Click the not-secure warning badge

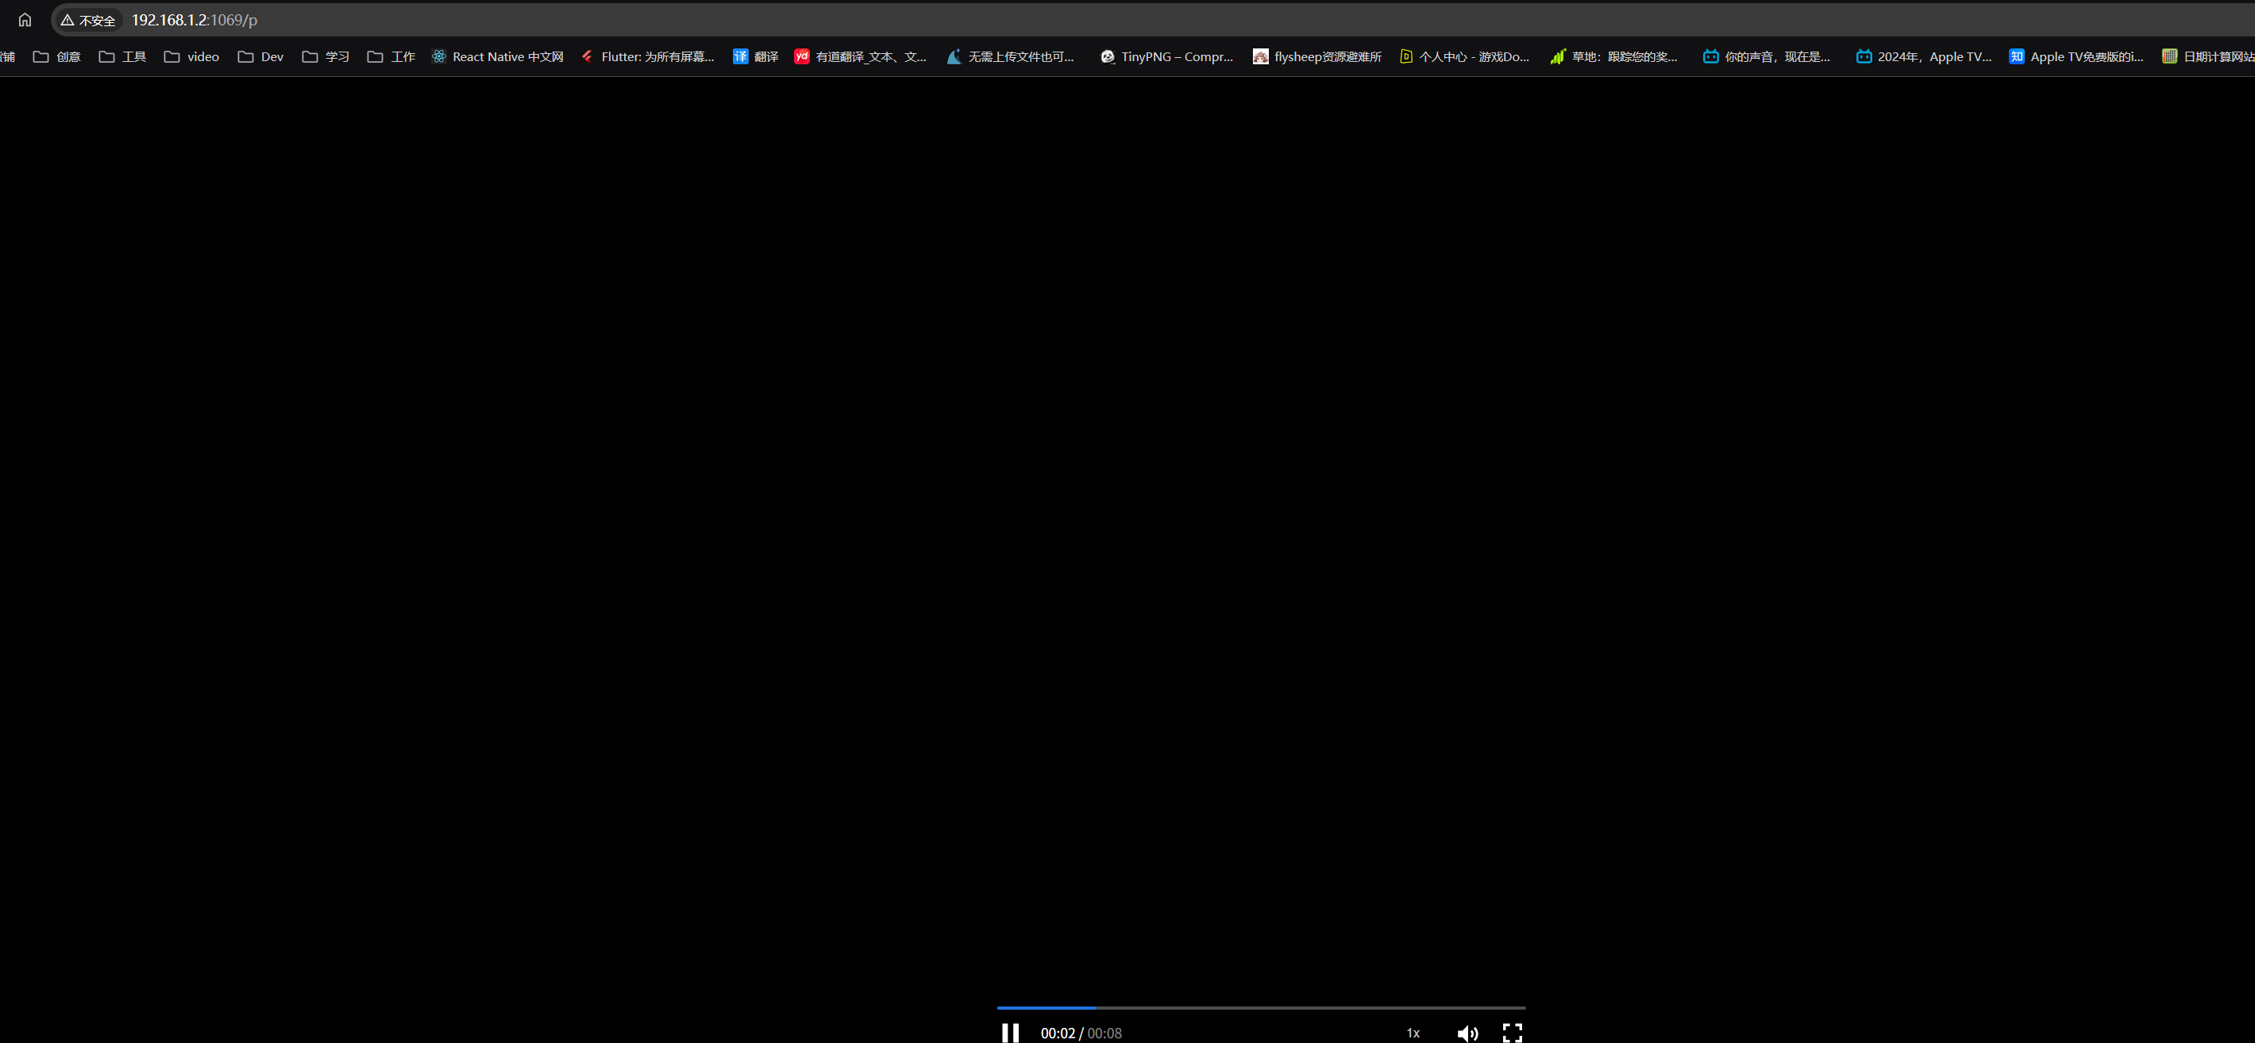88,20
